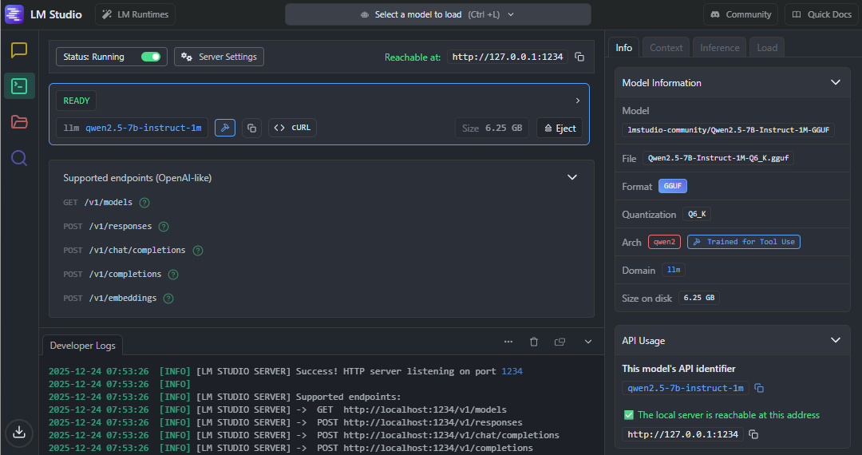
Task: Open Developer Logs more options menu
Action: pyautogui.click(x=508, y=342)
